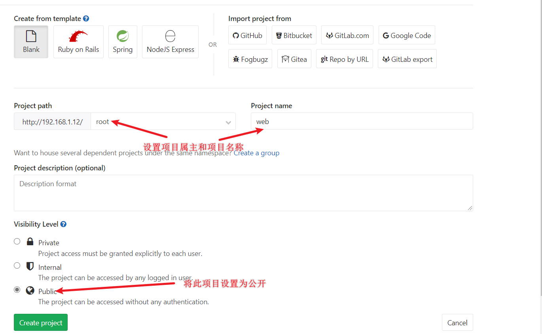Choose the Ruby on Rails template
The width and height of the screenshot is (542, 334).
(x=78, y=42)
